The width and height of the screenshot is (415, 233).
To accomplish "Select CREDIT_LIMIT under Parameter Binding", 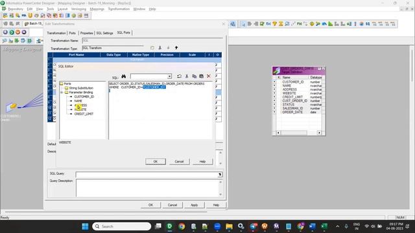I will pyautogui.click(x=84, y=114).
